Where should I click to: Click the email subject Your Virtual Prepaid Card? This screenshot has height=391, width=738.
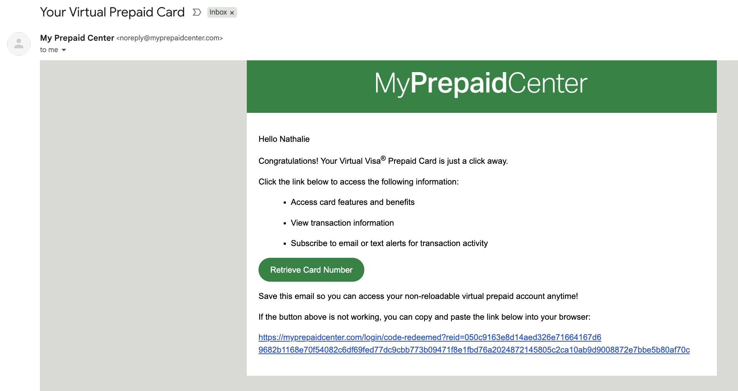[x=112, y=13]
